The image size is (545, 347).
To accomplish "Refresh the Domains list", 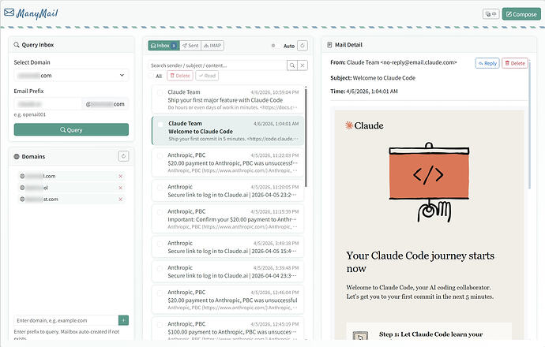I will click(x=123, y=156).
